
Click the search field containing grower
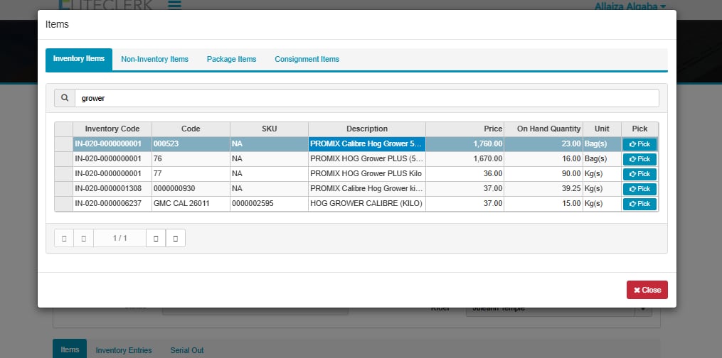coord(366,98)
